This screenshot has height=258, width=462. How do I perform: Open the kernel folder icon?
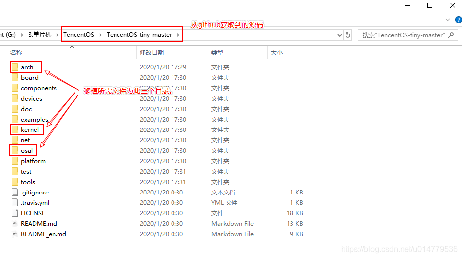(x=15, y=129)
